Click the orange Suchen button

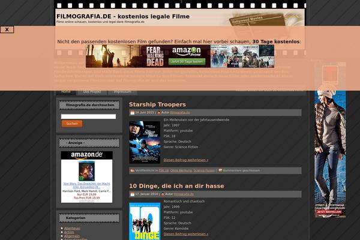coord(72,124)
